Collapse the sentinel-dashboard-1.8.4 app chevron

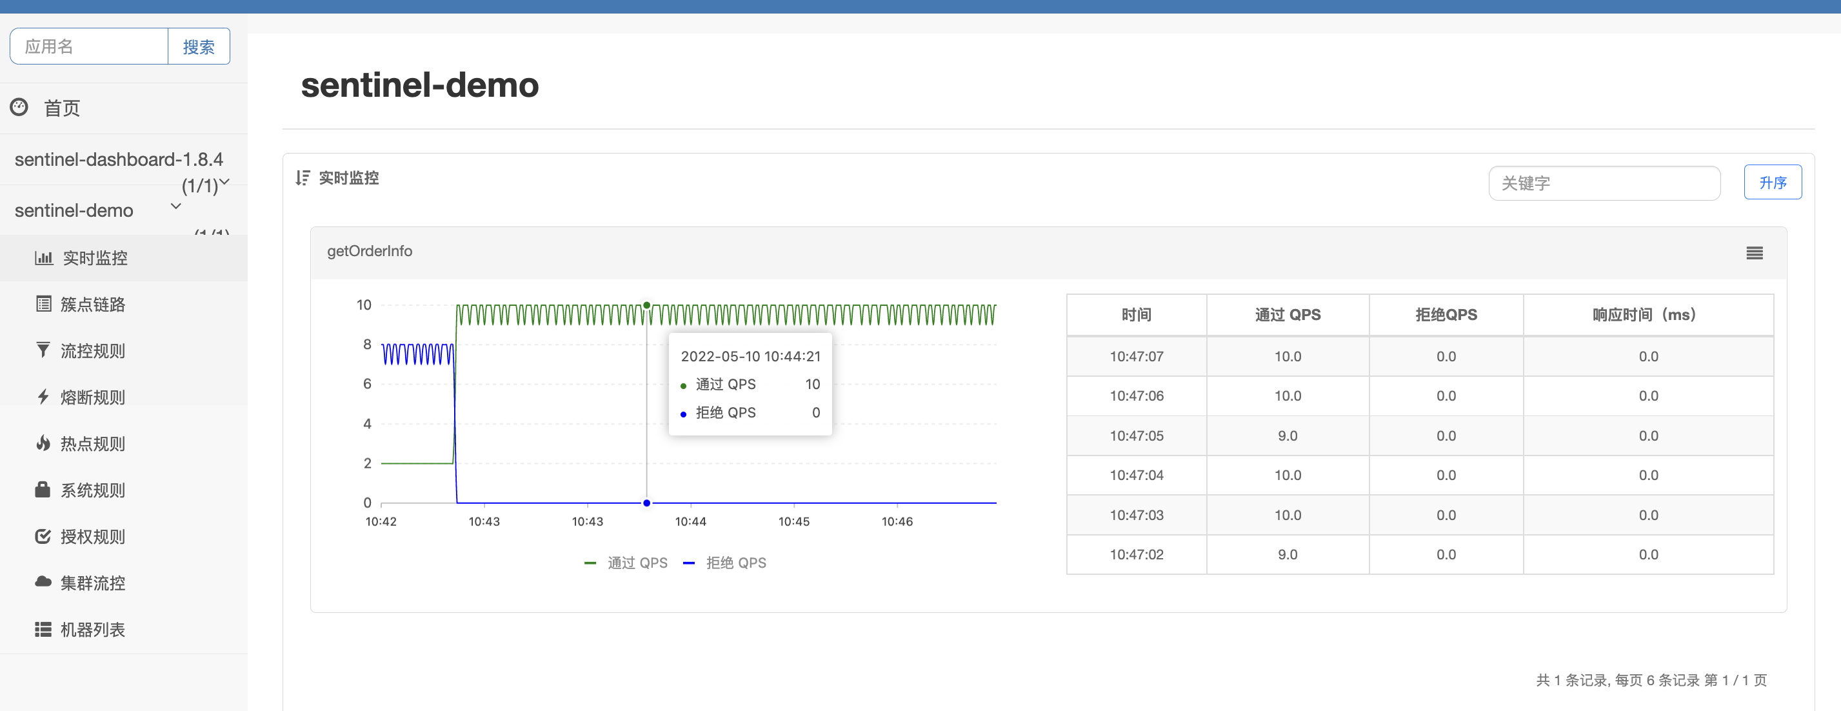point(224,181)
